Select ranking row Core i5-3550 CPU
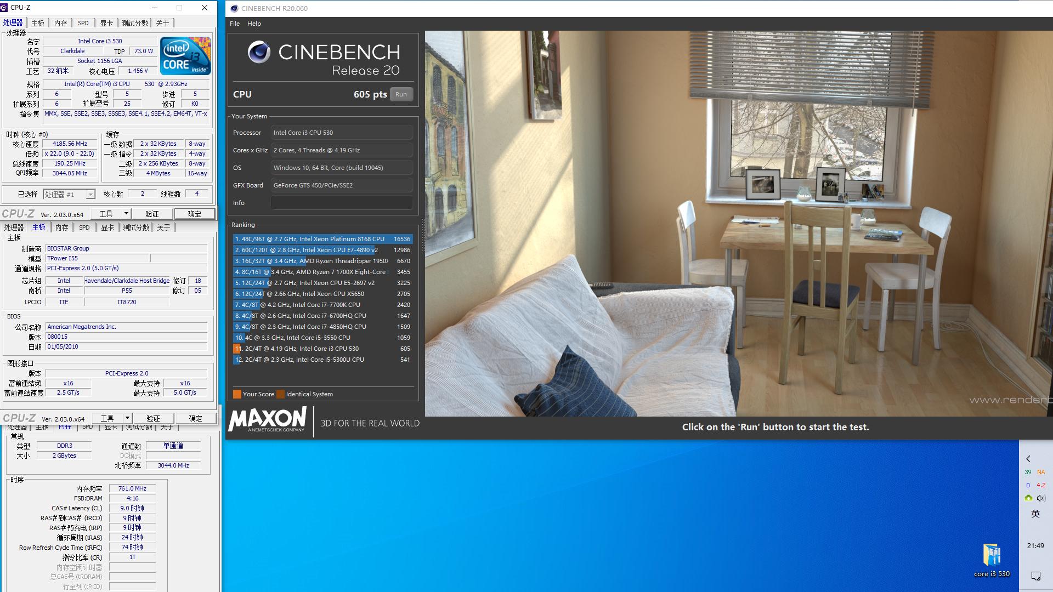The height and width of the screenshot is (592, 1053). [322, 338]
